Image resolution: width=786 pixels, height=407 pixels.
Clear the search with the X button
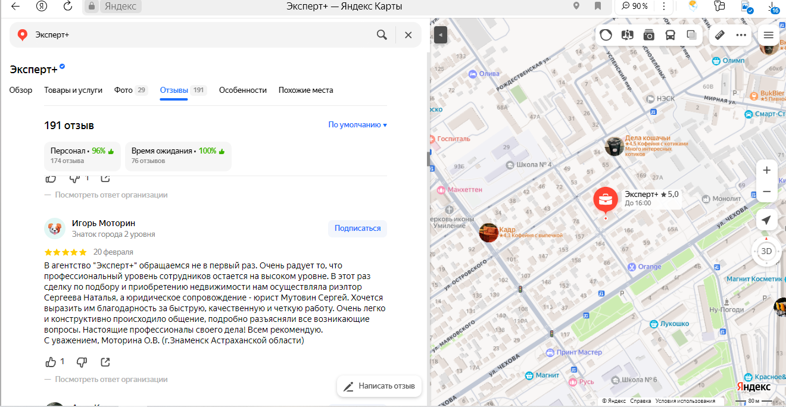(408, 35)
